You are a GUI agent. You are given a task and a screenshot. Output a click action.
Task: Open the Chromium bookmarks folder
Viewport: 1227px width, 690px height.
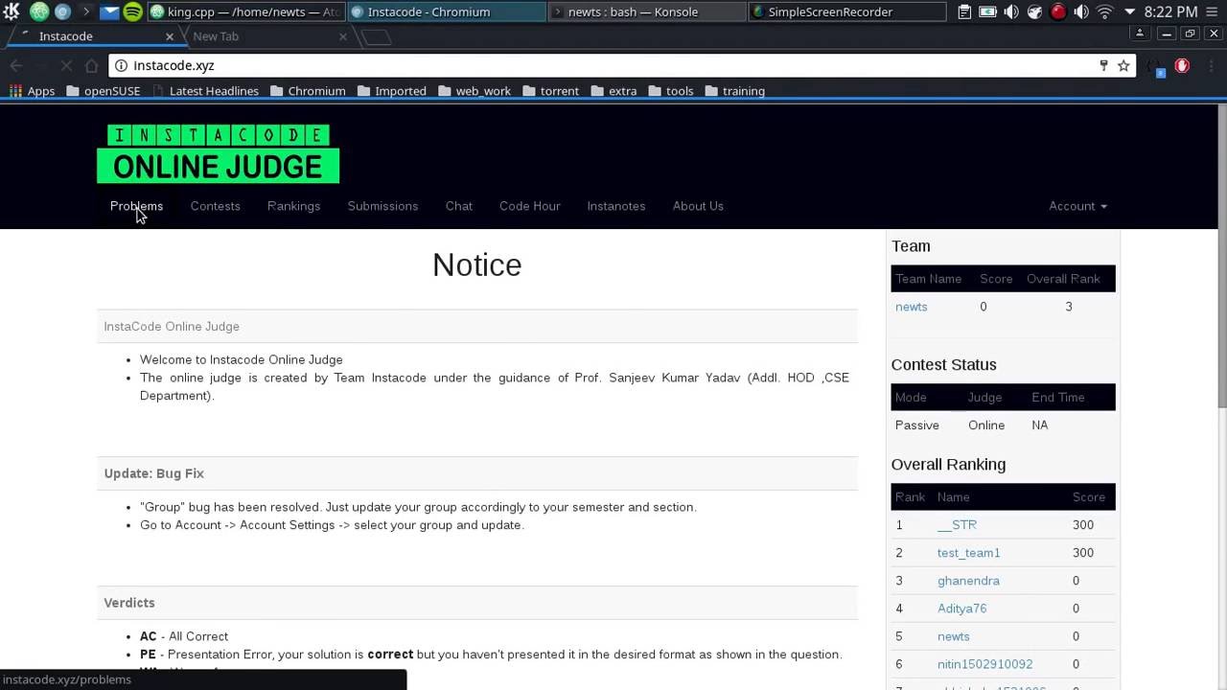(307, 91)
